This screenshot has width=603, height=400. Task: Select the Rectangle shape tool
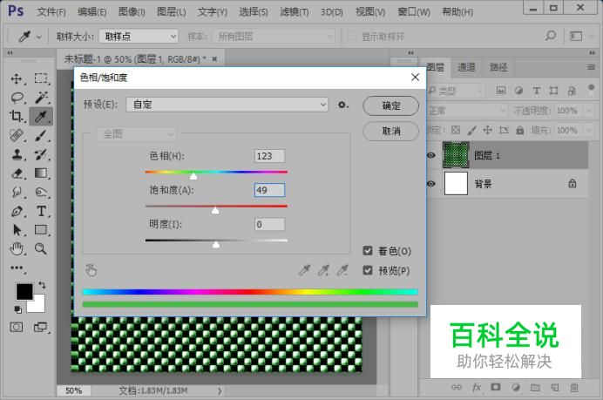(x=41, y=229)
